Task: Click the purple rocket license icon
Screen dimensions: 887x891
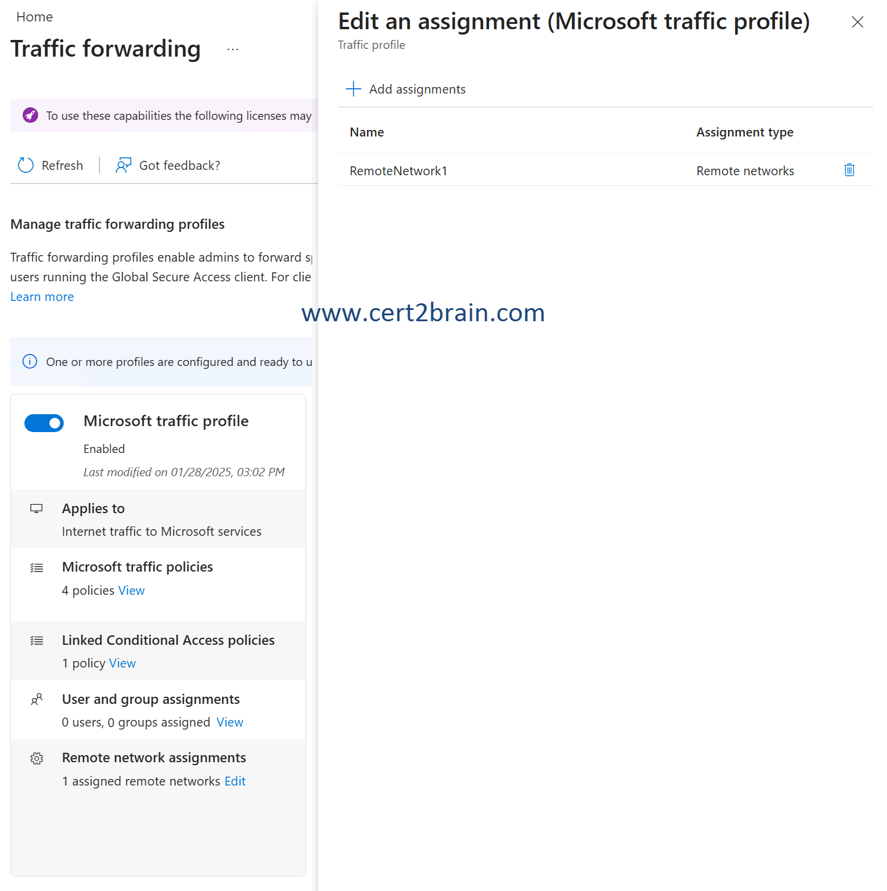Action: pyautogui.click(x=30, y=115)
